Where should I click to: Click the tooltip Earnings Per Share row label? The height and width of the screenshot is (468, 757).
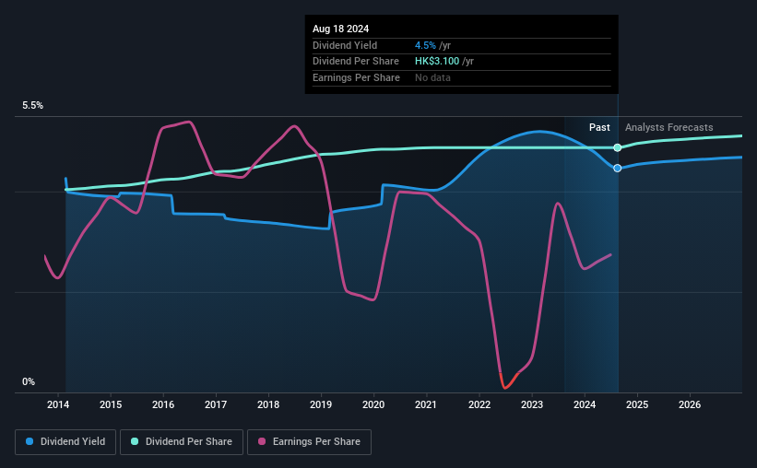[x=356, y=77]
